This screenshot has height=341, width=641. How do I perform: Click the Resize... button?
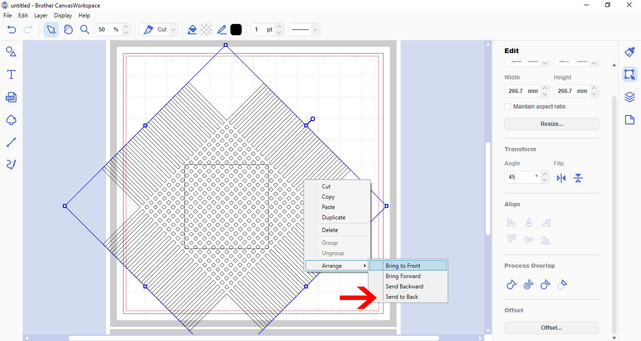(551, 124)
